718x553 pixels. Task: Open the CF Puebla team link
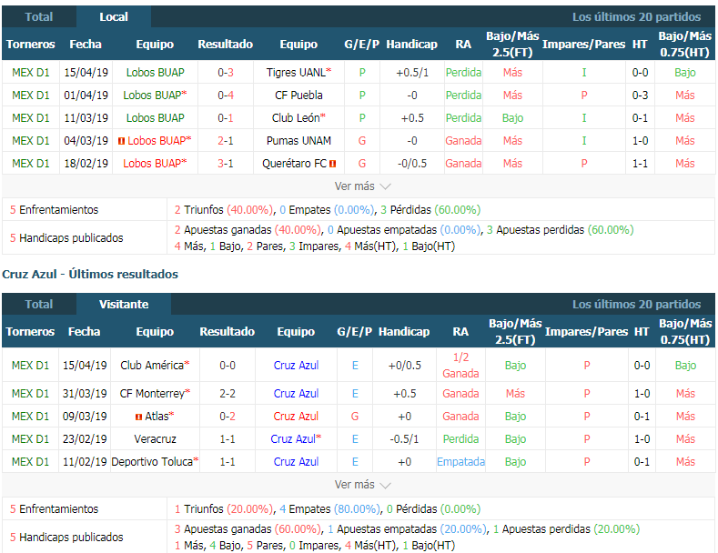298,96
